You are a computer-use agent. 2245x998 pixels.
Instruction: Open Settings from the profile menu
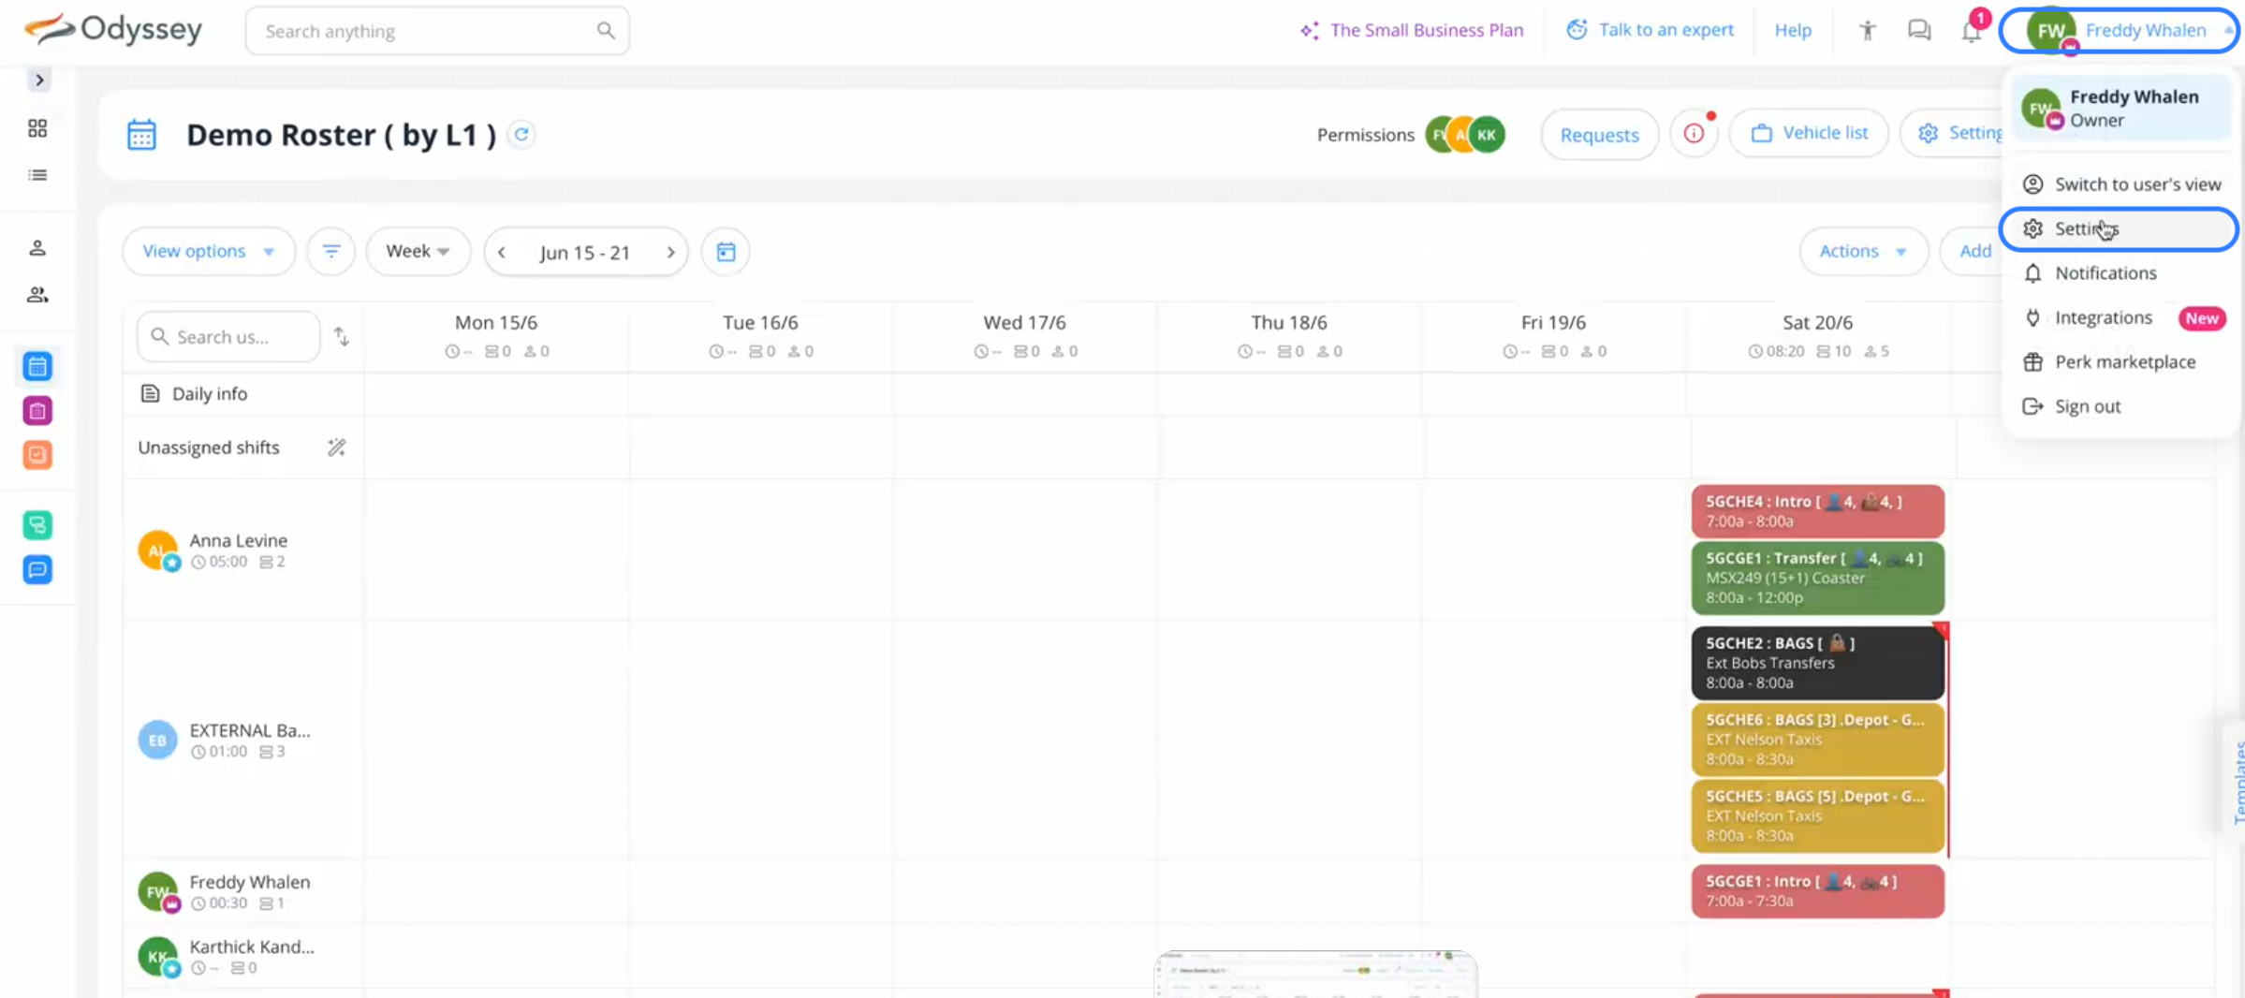pyautogui.click(x=2120, y=229)
